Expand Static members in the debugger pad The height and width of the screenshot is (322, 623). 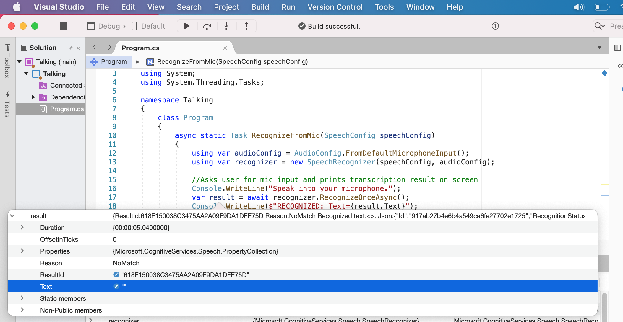[x=22, y=298]
